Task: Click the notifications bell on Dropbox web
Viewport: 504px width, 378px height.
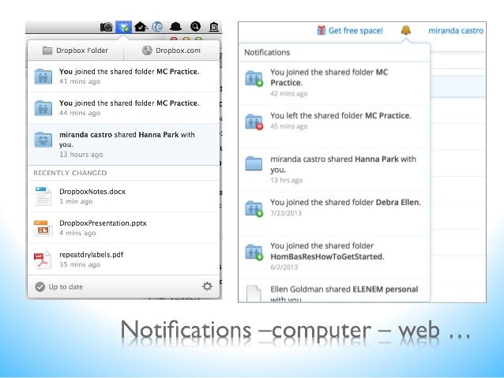Action: pos(406,30)
